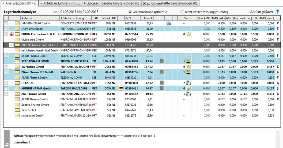Tick checkbox for ALIUD TILIDIN 100ml row
The width and height of the screenshot is (283, 148).
6,56
